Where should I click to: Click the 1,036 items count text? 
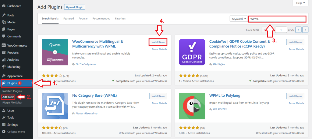252,30
